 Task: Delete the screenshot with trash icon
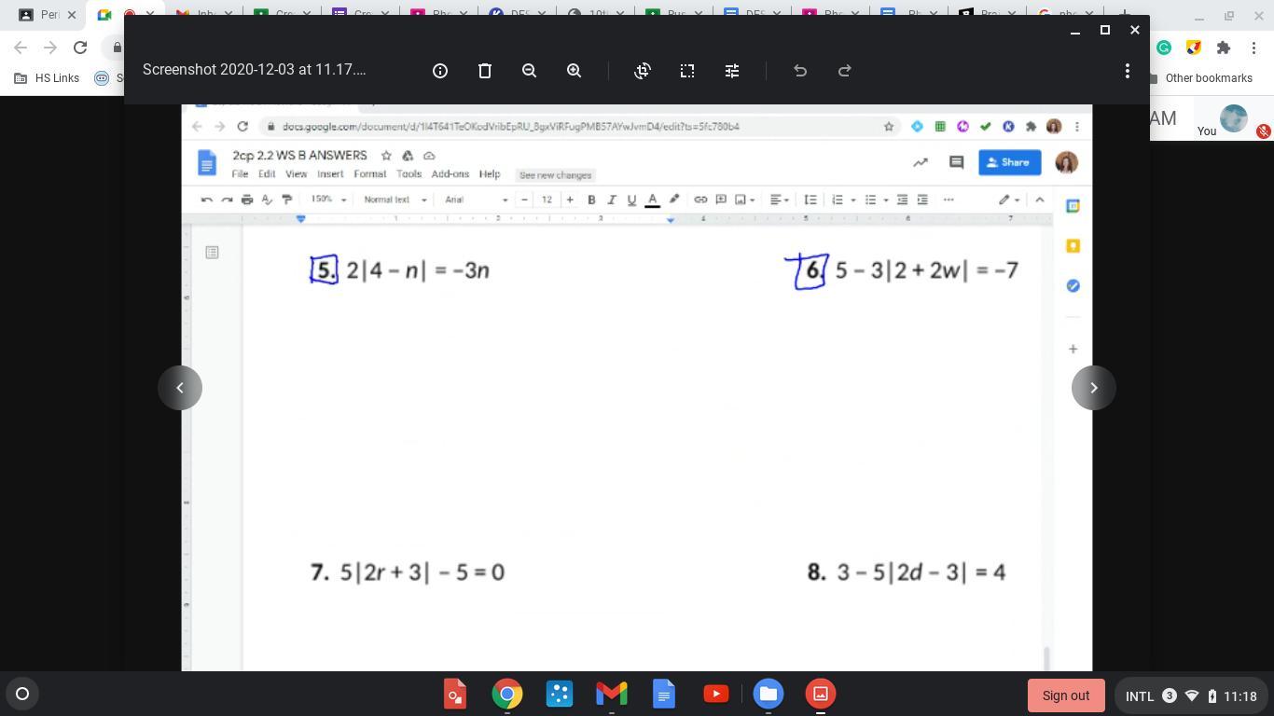(x=485, y=71)
